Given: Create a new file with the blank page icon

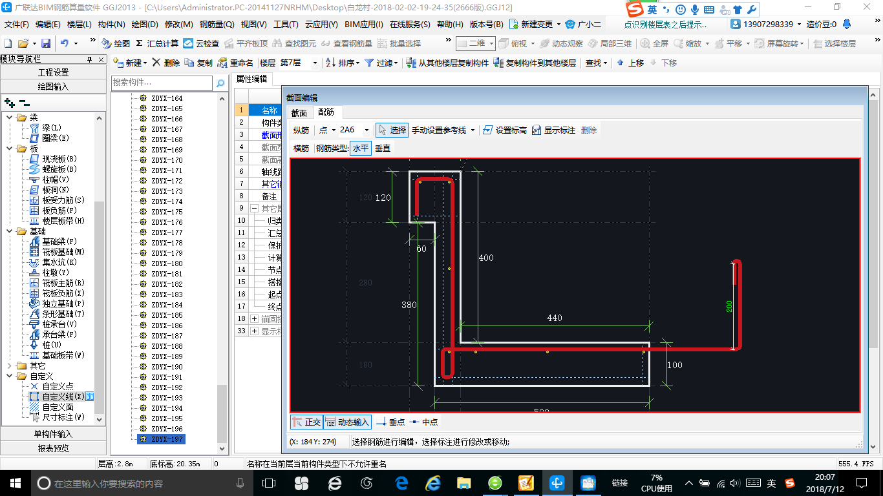Looking at the screenshot, I should (x=8, y=43).
